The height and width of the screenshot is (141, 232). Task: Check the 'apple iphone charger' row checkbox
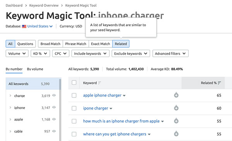tap(74, 96)
